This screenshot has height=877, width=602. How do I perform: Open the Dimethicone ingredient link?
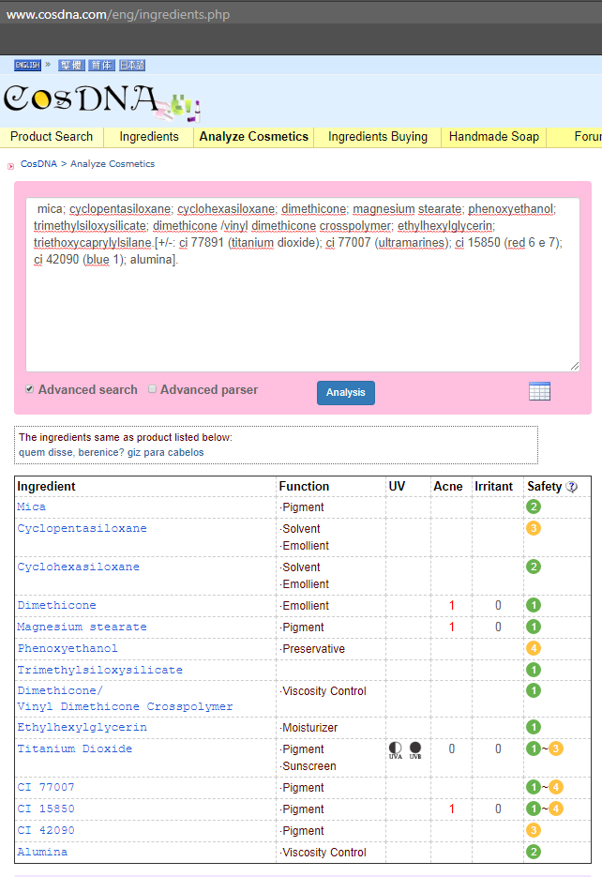coord(56,606)
